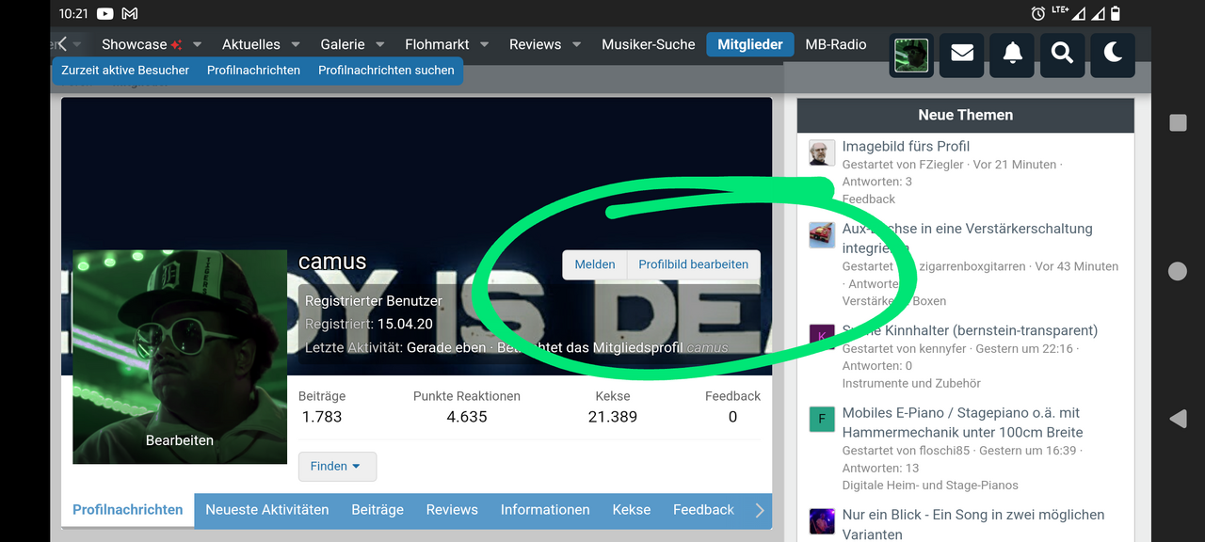The image size is (1205, 542).
Task: Tap Android recents square button
Action: tap(1177, 123)
